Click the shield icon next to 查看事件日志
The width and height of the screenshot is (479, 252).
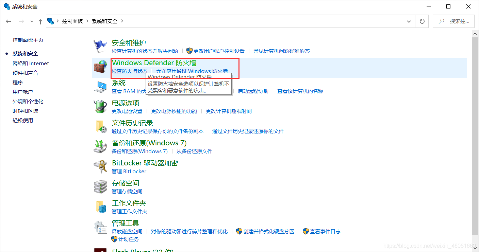point(306,231)
